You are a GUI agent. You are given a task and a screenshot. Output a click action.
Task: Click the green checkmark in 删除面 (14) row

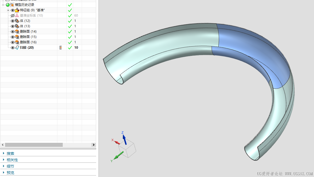(70, 32)
